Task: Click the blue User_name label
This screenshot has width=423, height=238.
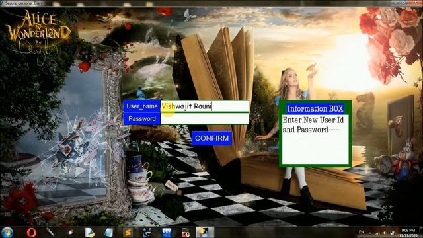Action: 142,106
